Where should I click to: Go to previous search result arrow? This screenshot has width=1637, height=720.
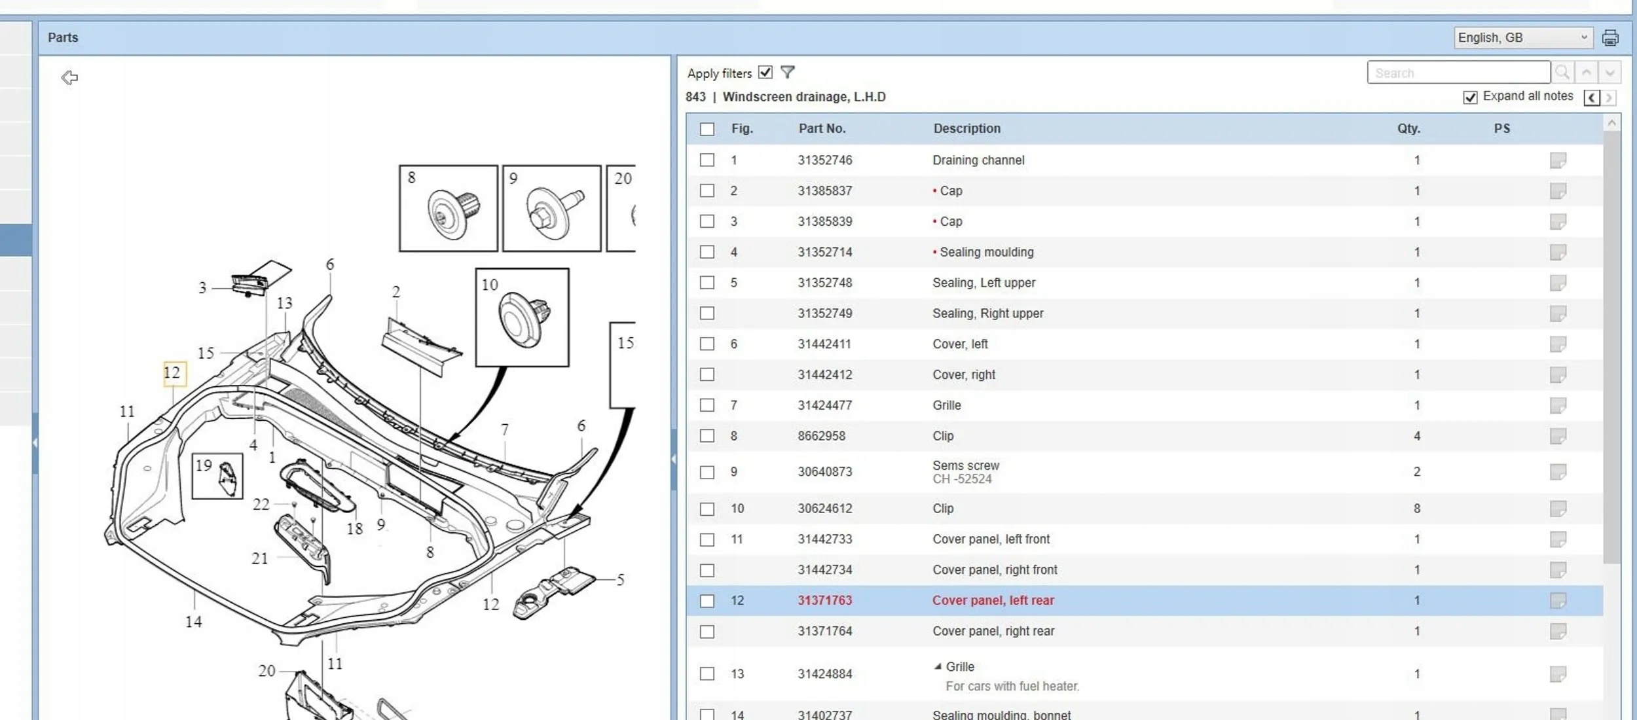pos(1587,73)
